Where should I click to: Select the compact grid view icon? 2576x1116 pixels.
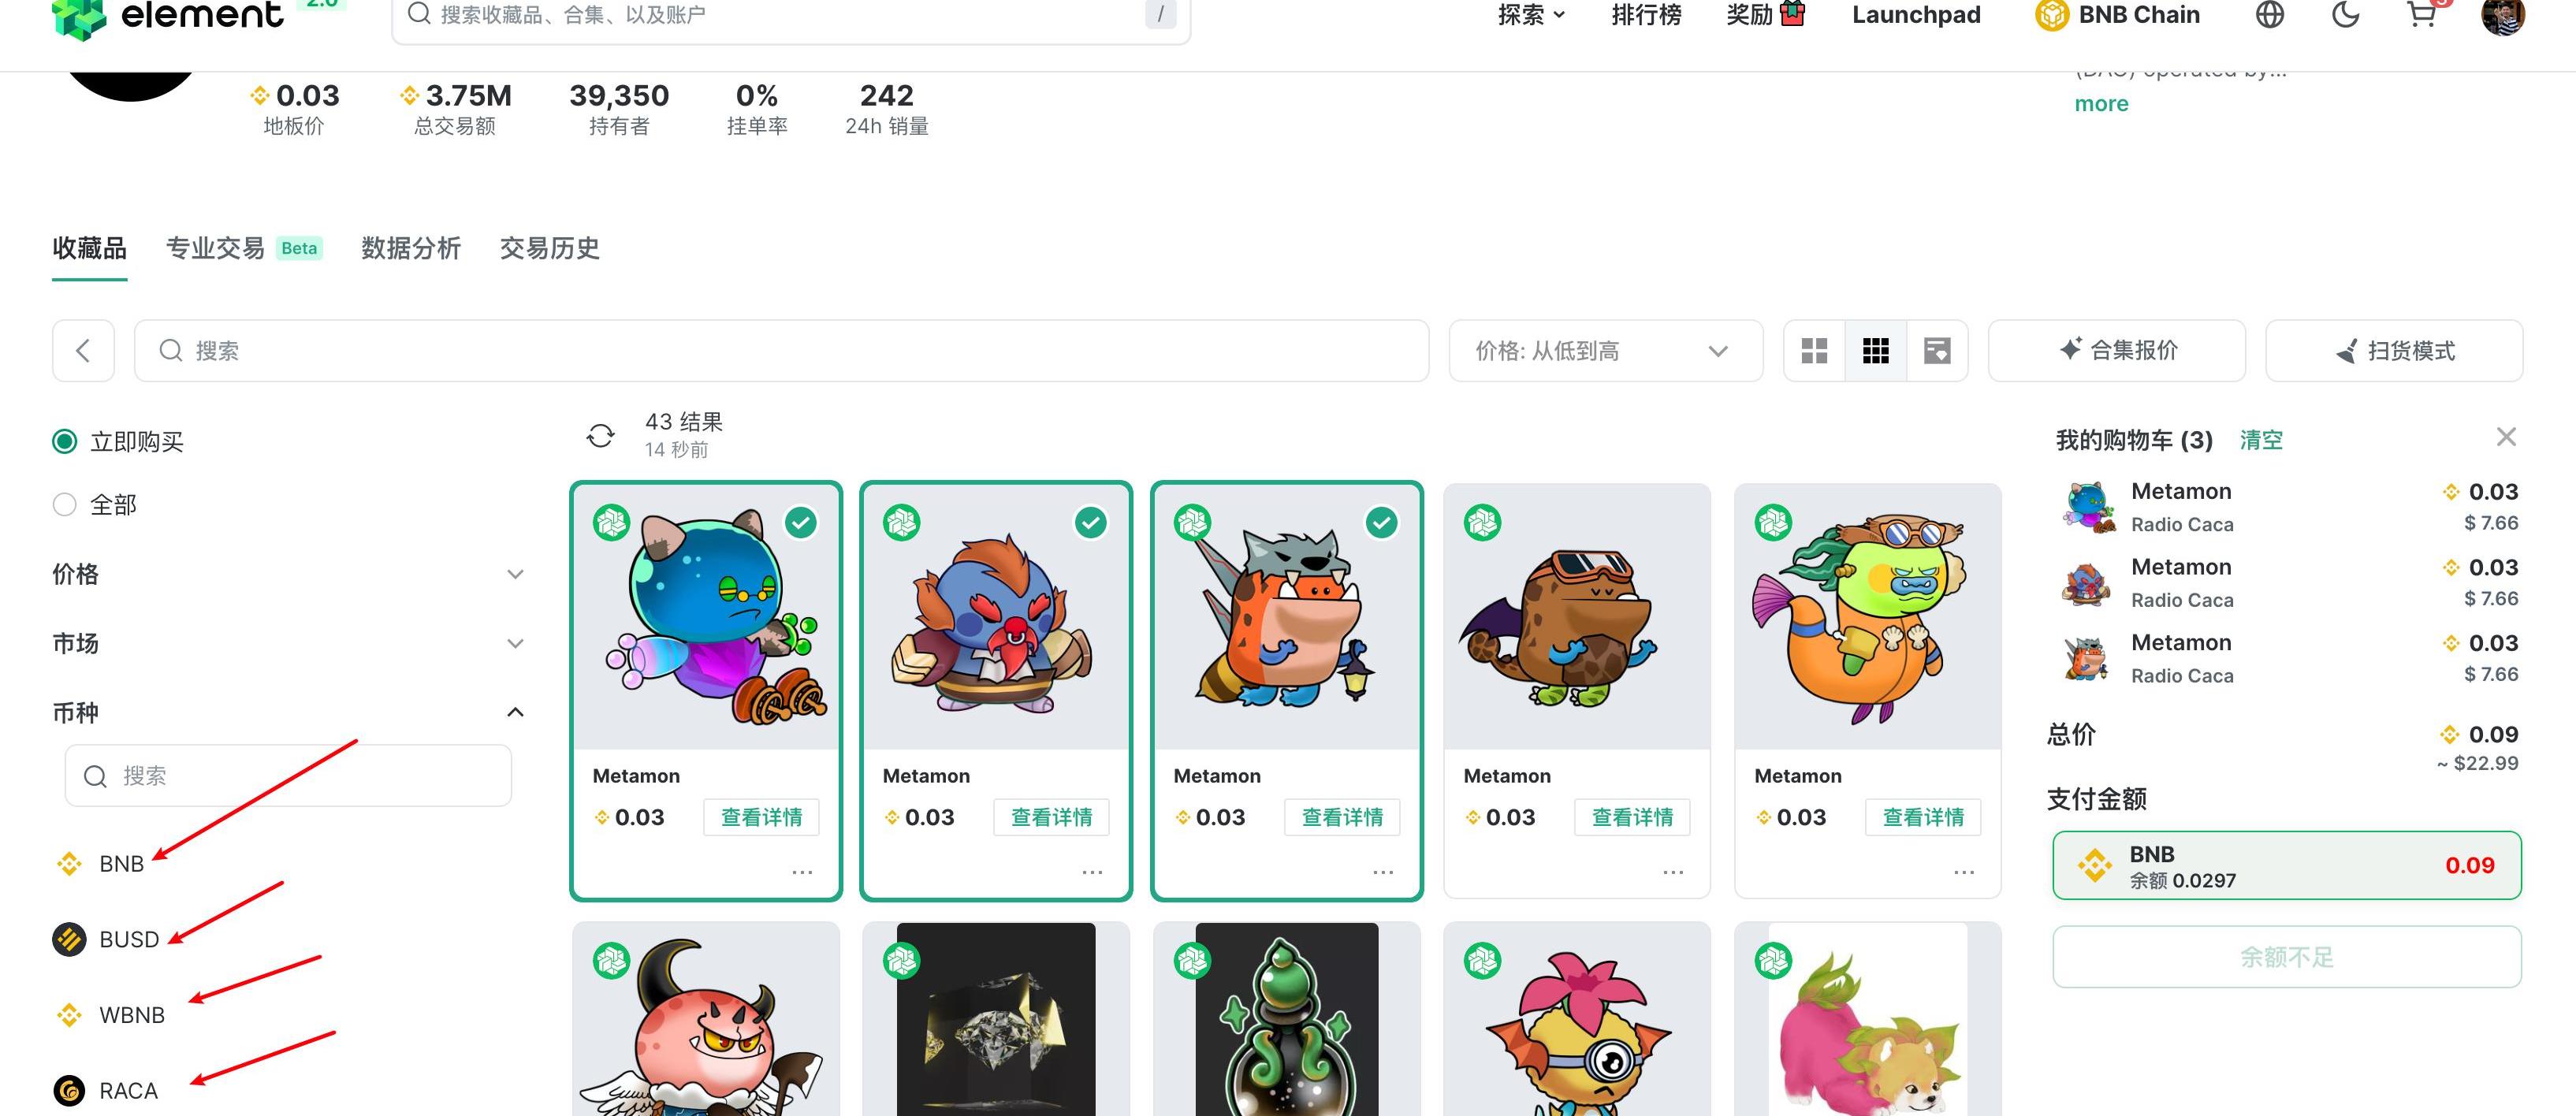(x=1876, y=351)
